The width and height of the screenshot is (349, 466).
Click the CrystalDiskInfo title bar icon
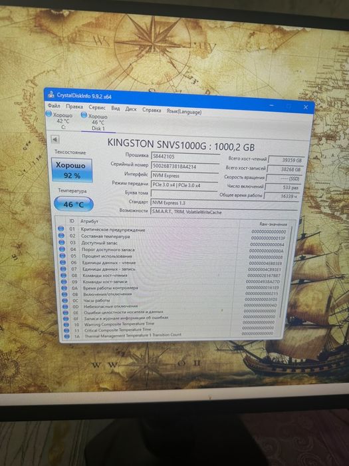(x=51, y=95)
